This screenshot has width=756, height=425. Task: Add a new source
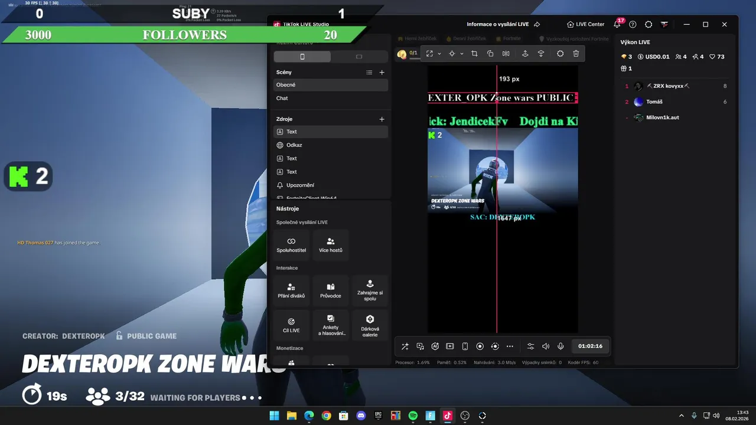[x=382, y=119]
